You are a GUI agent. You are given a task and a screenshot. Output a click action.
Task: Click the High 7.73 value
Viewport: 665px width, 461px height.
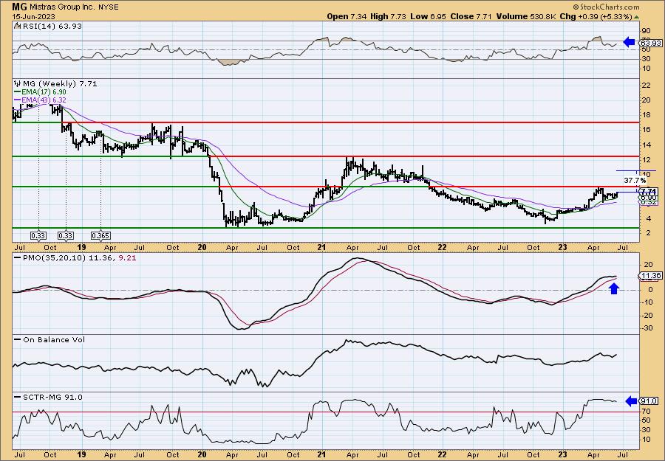(388, 16)
